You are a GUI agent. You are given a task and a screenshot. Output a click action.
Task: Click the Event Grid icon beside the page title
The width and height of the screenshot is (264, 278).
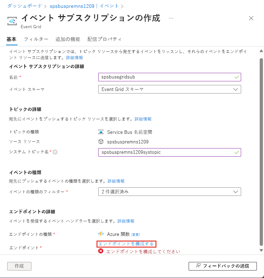coord(12,21)
